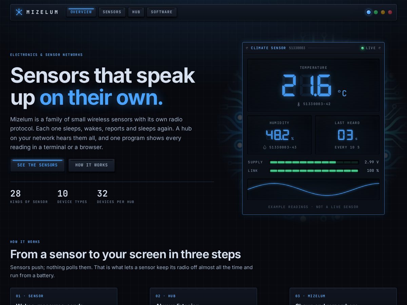Click the '01 · SENSOR' card label
Screen dimensions: 407x305
pyautogui.click(x=30, y=296)
